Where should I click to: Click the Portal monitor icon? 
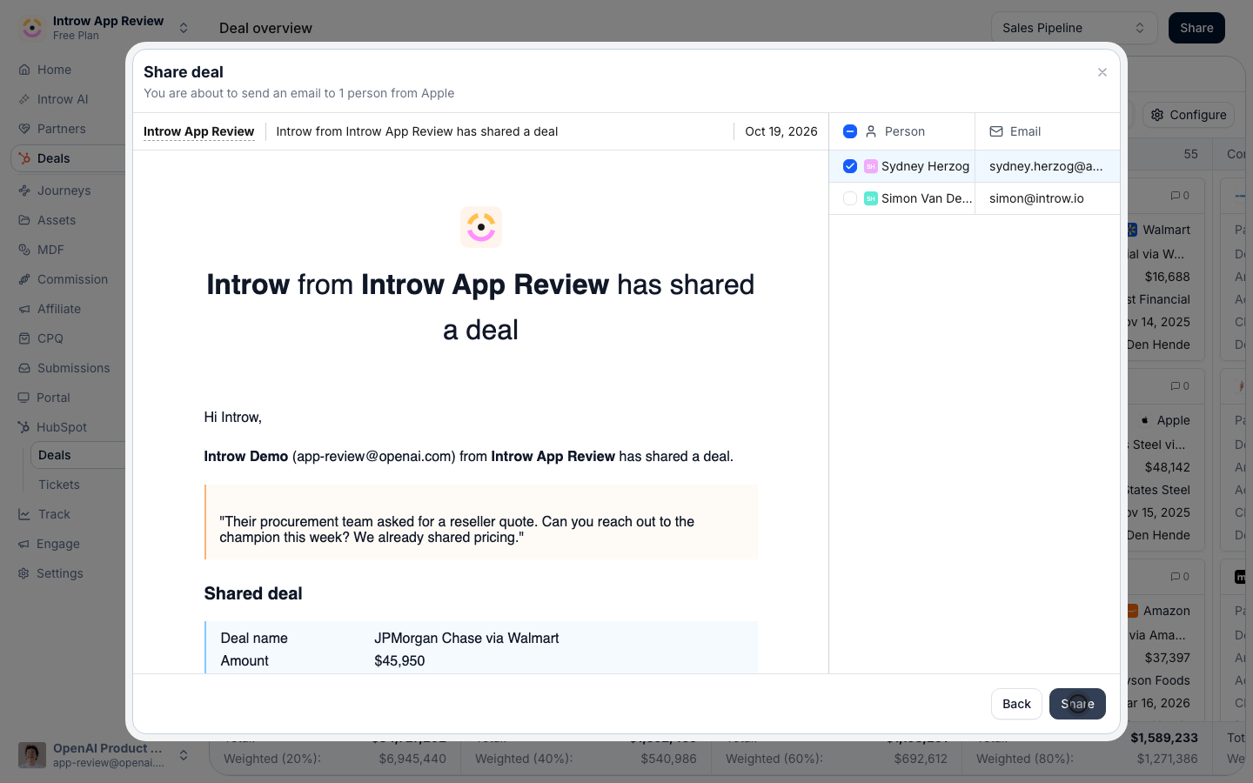(24, 398)
